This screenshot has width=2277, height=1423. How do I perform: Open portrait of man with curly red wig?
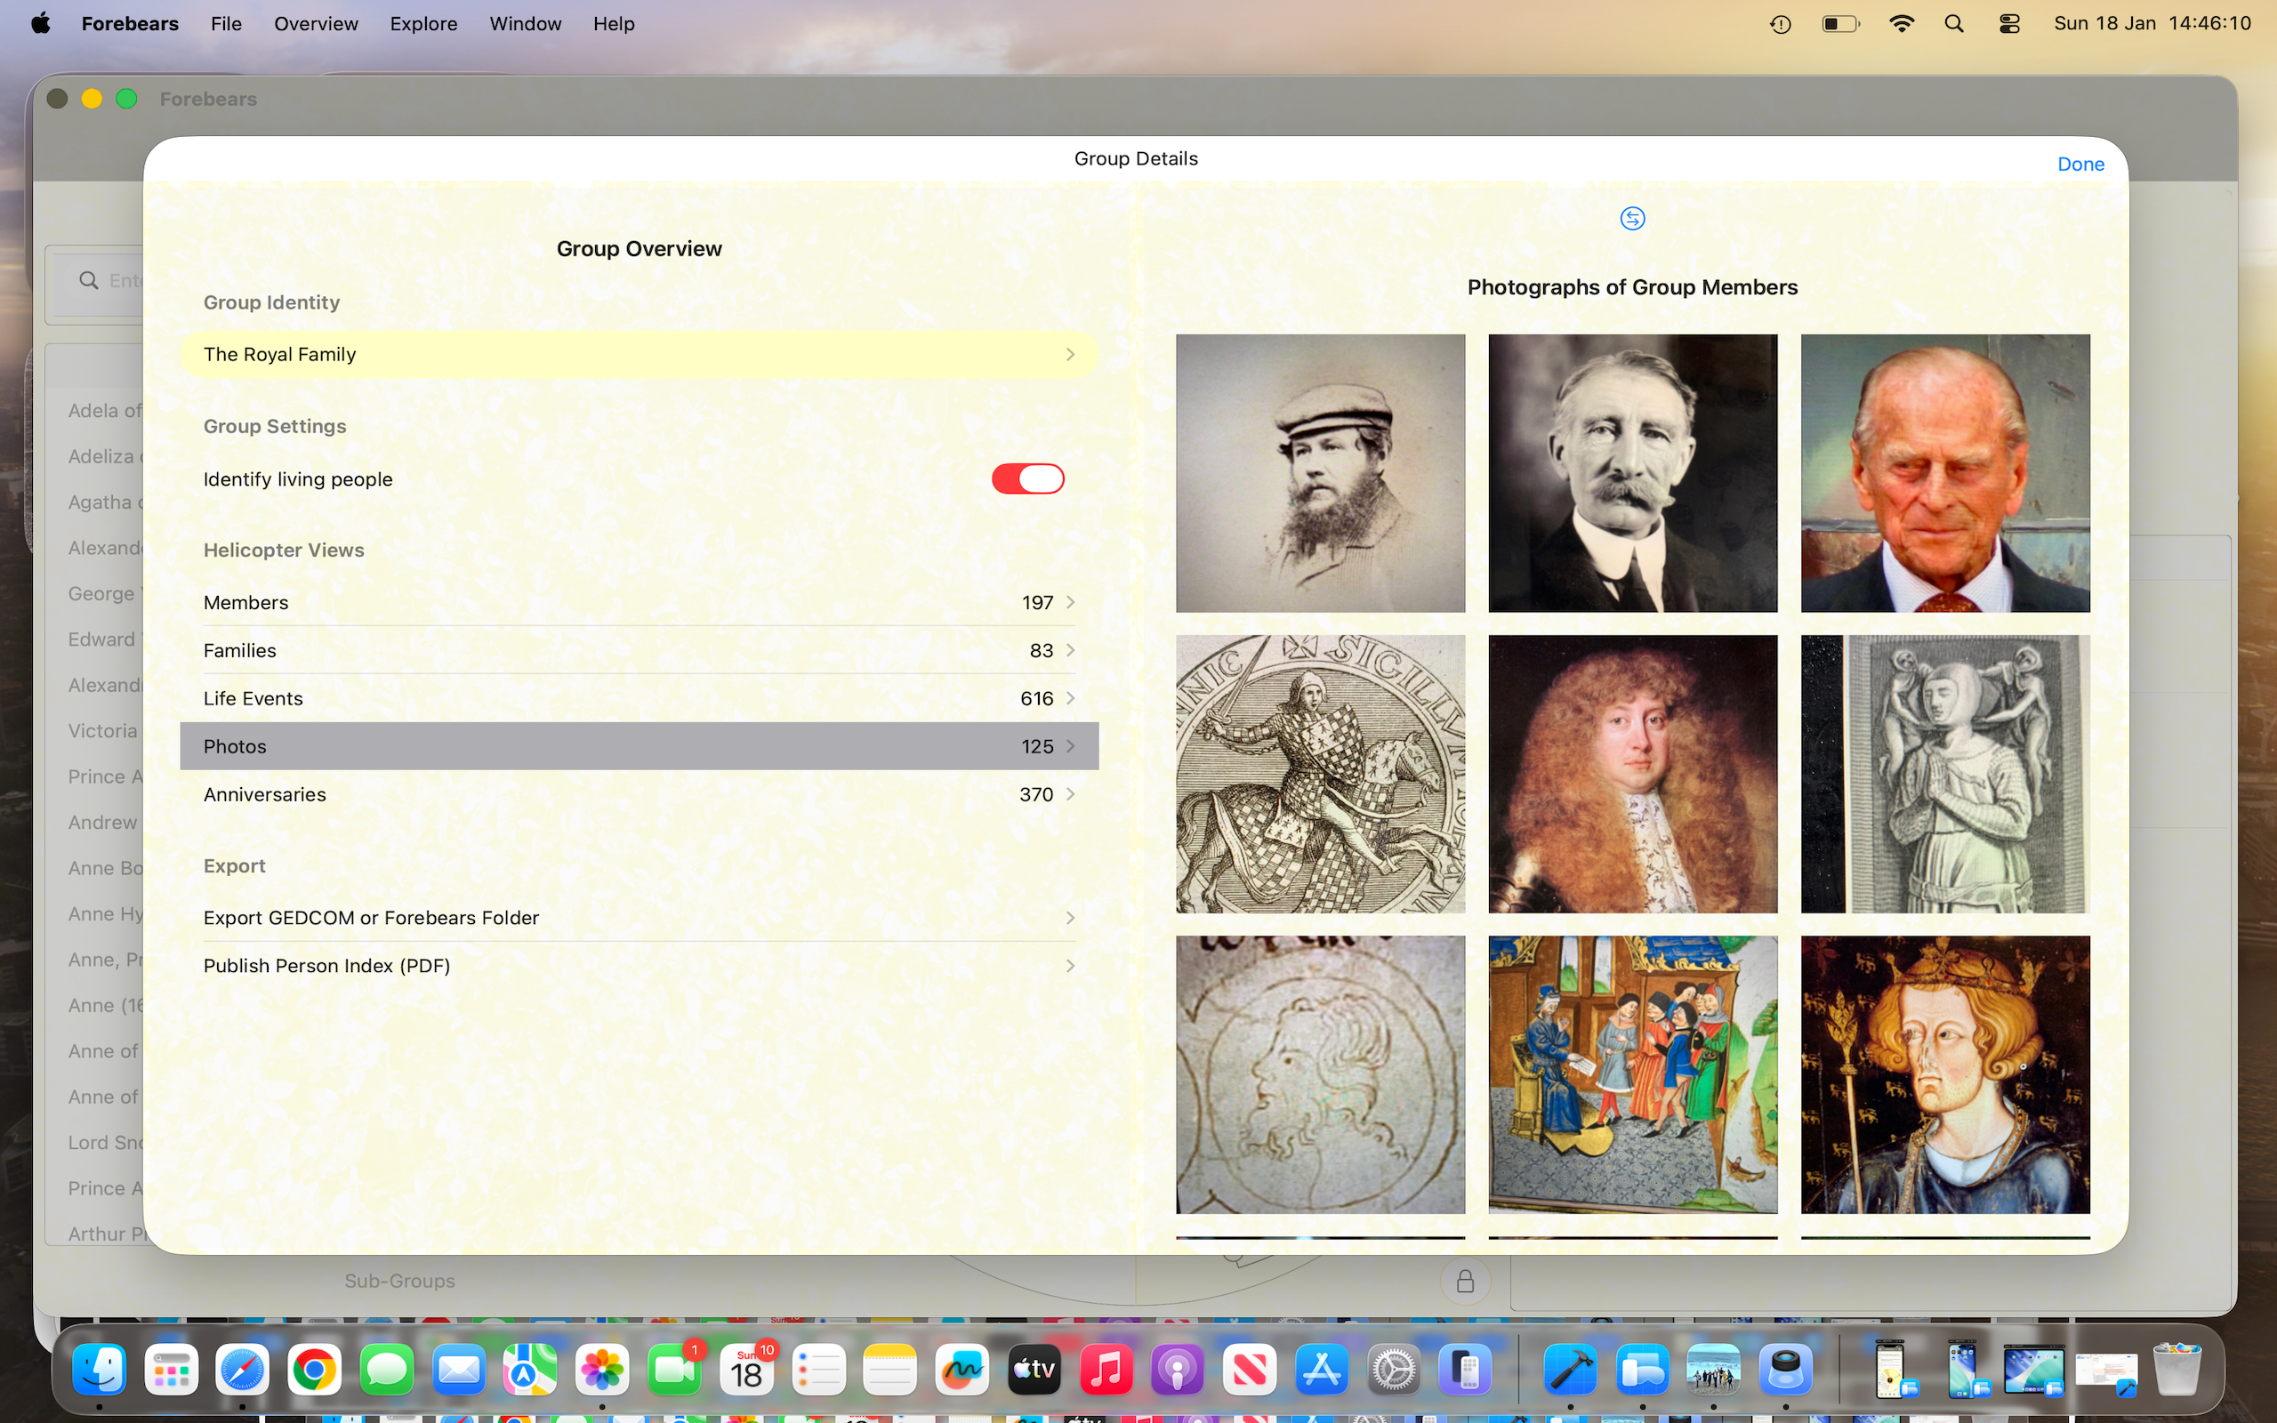(1632, 774)
